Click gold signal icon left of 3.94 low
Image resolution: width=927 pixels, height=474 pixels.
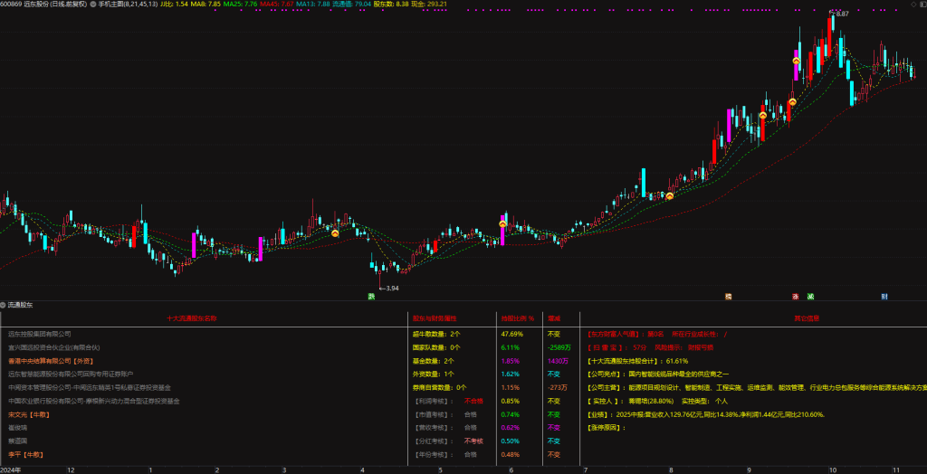[335, 233]
